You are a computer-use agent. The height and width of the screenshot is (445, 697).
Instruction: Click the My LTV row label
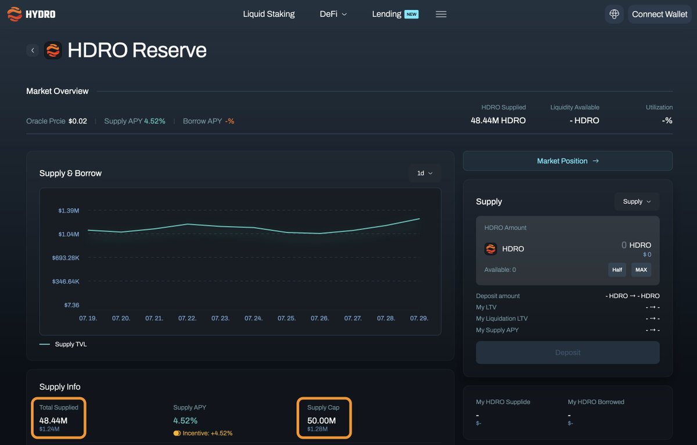[486, 307]
